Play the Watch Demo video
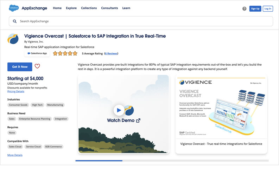This screenshot has width=279, height=169. click(x=119, y=110)
